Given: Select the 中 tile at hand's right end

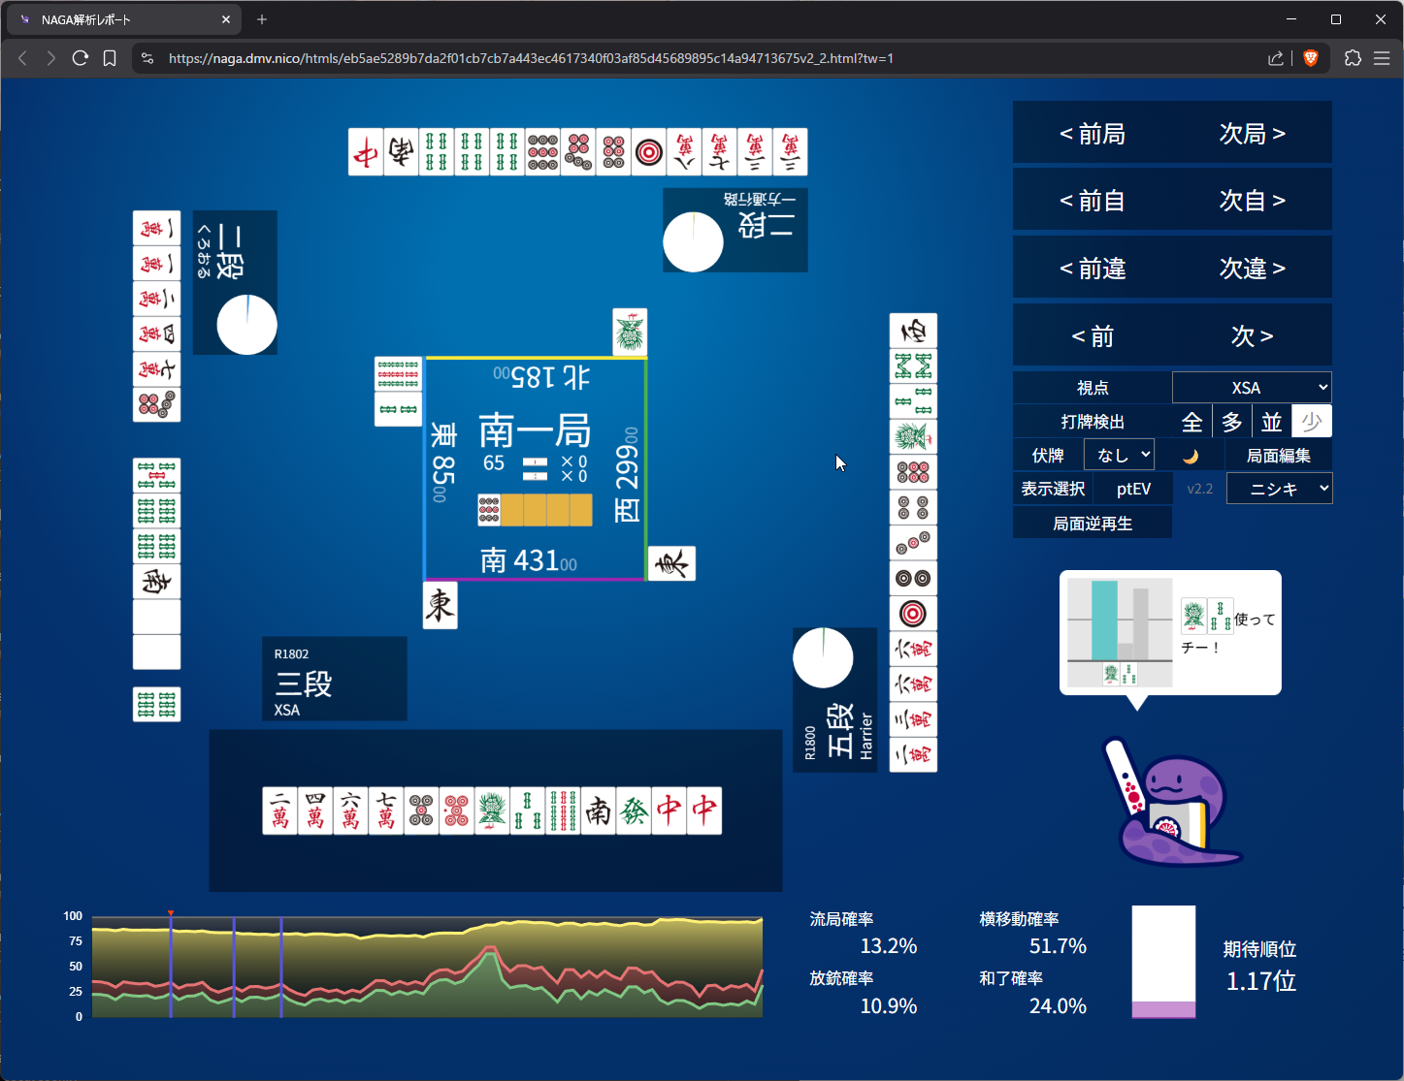Looking at the screenshot, I should click(704, 811).
